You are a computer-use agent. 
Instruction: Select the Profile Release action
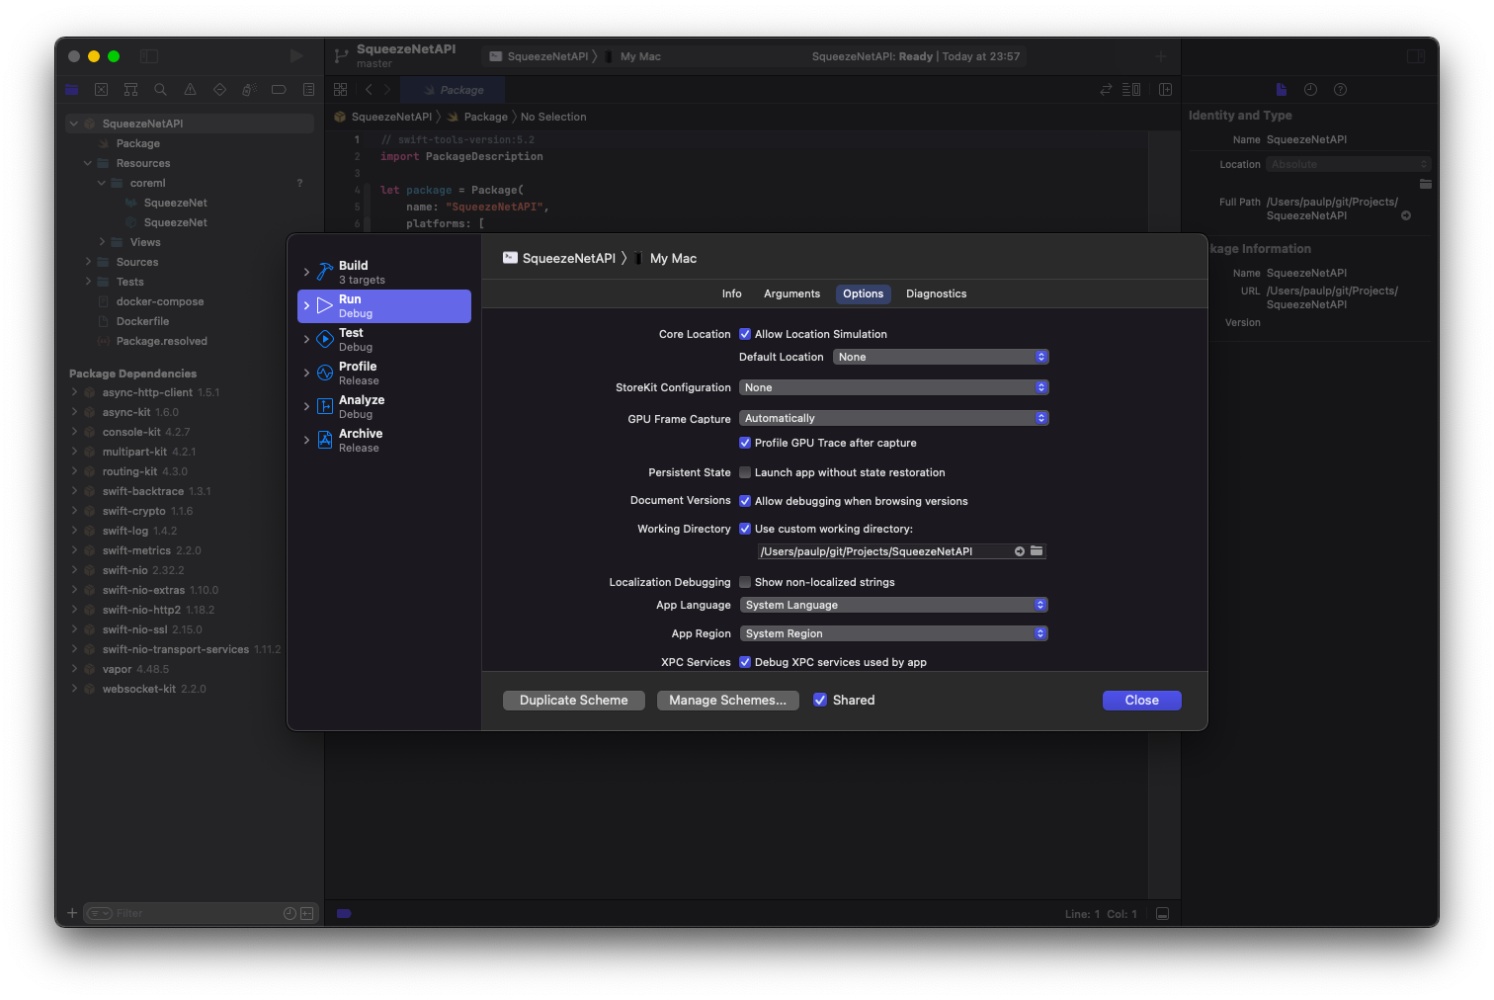tap(384, 373)
